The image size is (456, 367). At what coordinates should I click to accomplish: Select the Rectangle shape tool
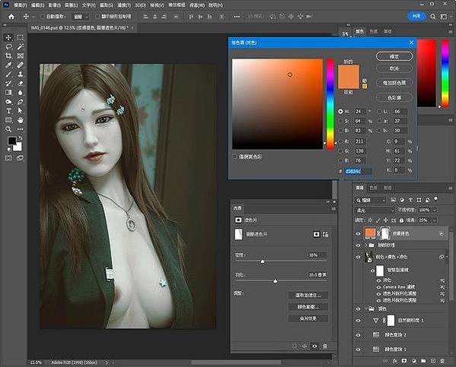(8, 120)
